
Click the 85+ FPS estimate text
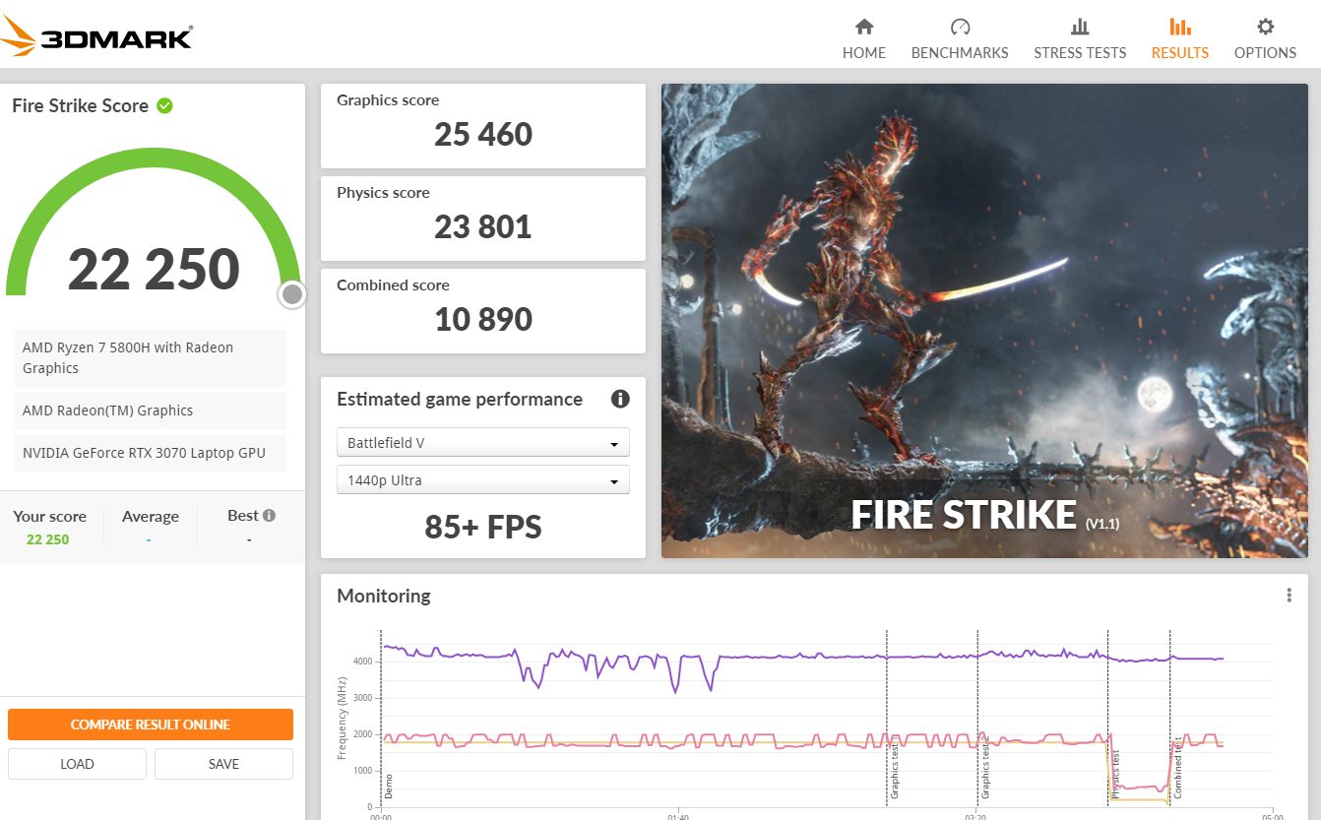point(483,528)
